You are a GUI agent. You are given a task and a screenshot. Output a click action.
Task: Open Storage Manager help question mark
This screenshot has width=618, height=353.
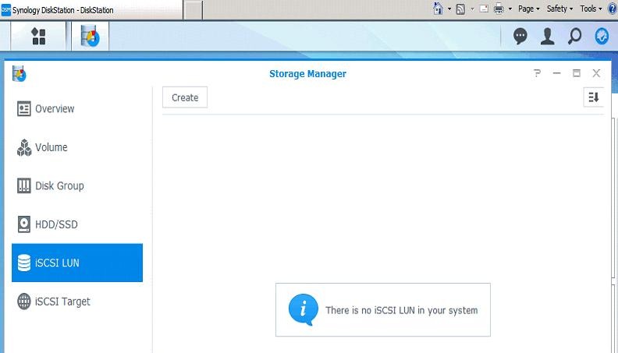[537, 73]
